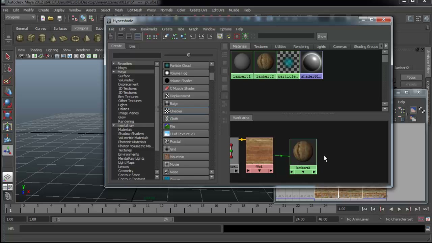Screen dimensions: 432x243
Task: Create a Mountain texture node
Action: point(186,157)
